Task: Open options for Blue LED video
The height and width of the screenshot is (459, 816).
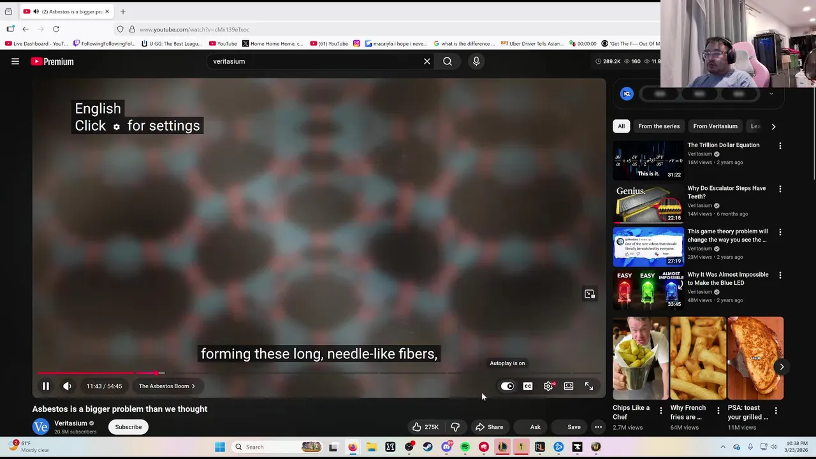Action: pyautogui.click(x=780, y=275)
